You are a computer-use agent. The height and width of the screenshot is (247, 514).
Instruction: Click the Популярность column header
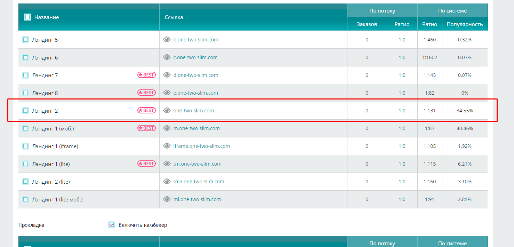click(x=465, y=24)
